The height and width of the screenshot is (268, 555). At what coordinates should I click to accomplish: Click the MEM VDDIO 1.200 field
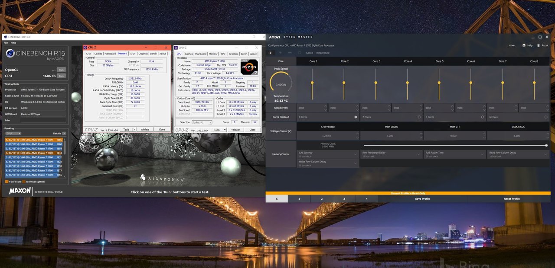pyautogui.click(x=391, y=135)
